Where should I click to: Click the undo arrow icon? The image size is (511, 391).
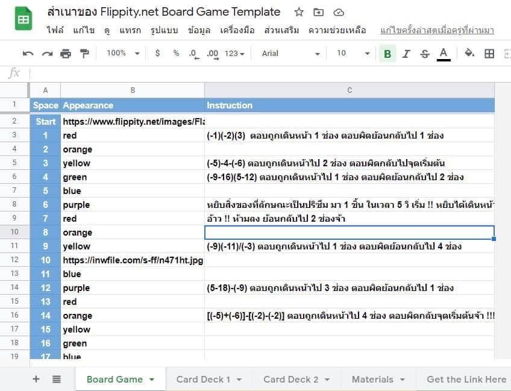[28, 54]
